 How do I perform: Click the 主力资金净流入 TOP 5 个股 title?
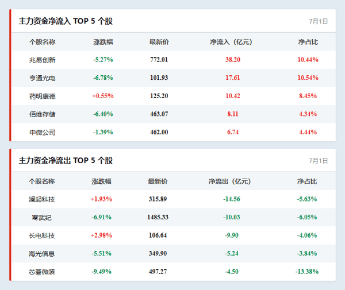coord(66,21)
